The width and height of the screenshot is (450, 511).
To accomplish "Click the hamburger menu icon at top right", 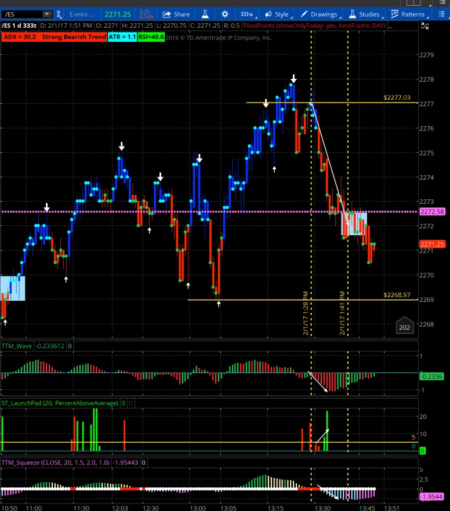I will (x=443, y=14).
